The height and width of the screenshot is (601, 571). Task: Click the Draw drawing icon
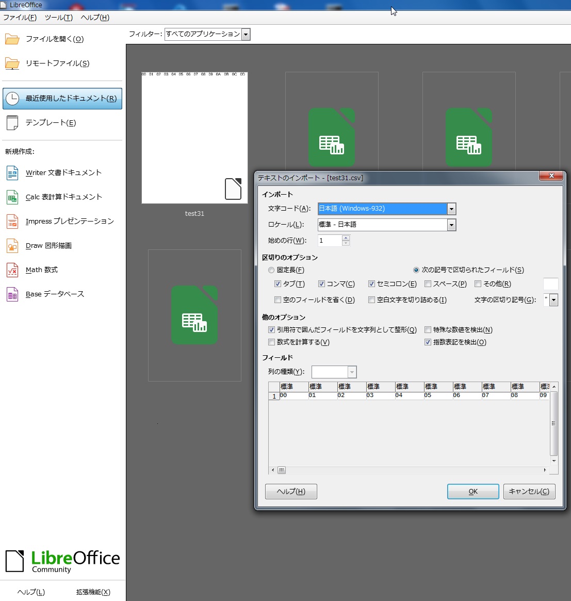click(x=12, y=246)
